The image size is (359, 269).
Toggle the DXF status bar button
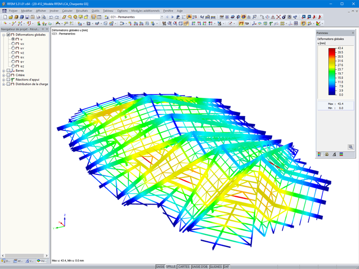[x=226, y=267]
